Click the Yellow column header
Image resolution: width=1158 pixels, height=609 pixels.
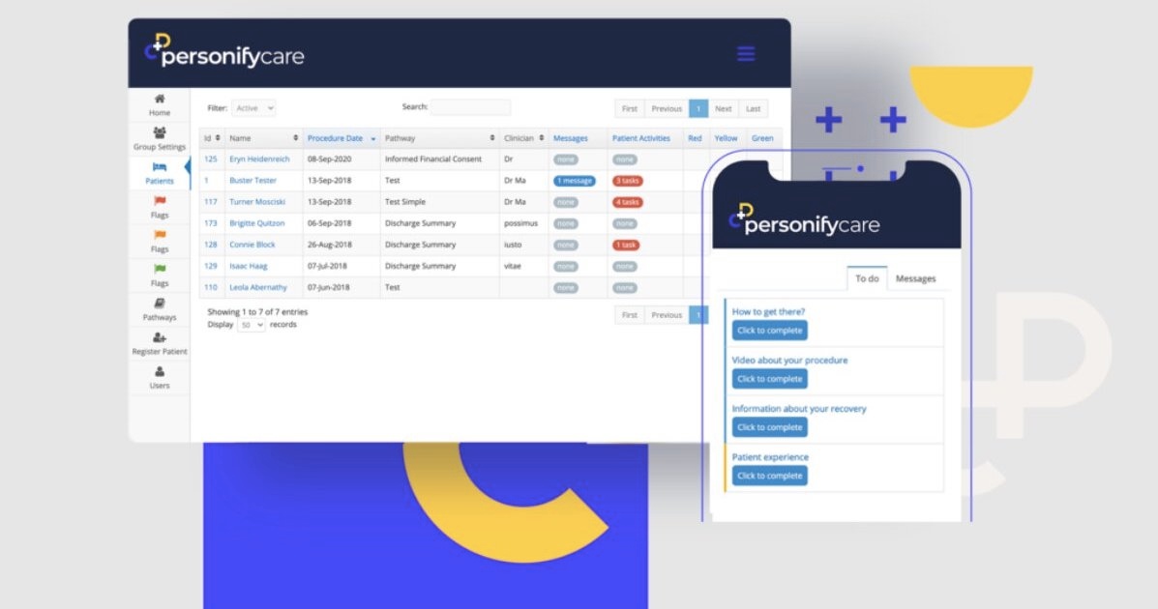click(726, 138)
